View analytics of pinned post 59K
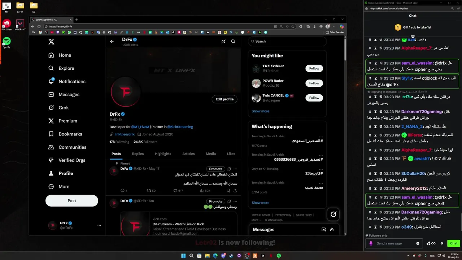Viewport: 462px width, 260px height. tap(205, 191)
